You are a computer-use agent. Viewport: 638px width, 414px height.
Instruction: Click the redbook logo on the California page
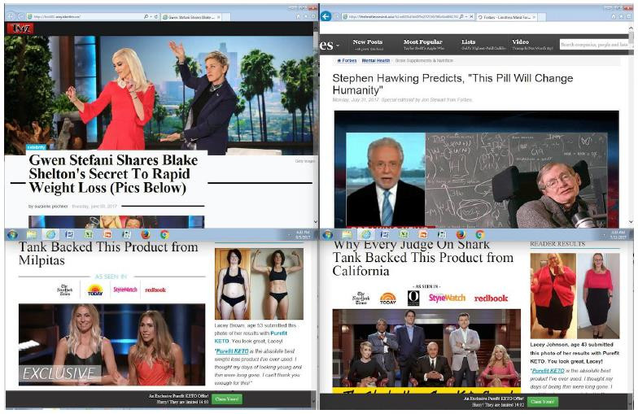pyautogui.click(x=491, y=298)
